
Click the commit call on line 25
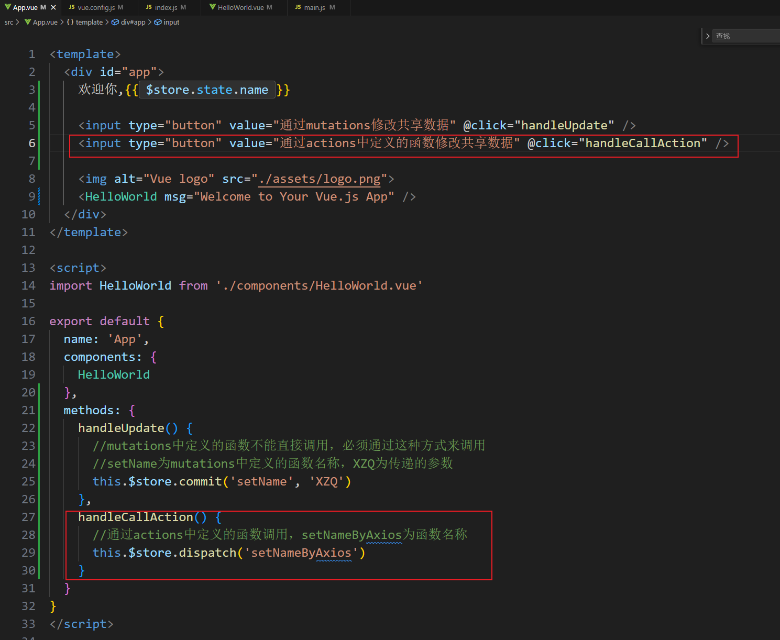201,481
